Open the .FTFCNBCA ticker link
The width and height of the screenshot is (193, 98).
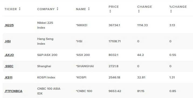13,91
